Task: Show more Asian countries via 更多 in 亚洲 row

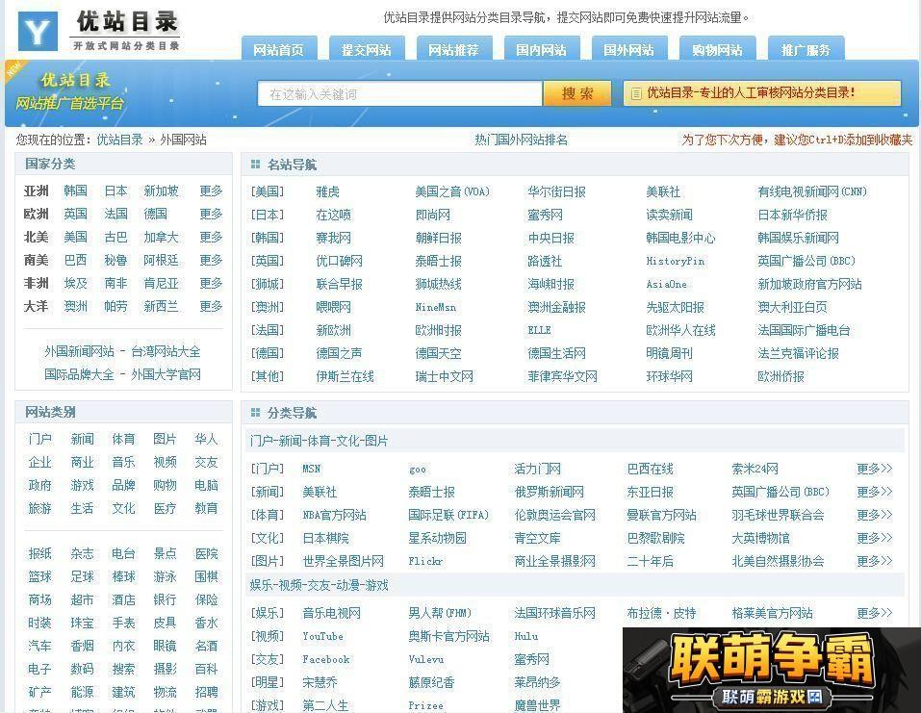Action: 211,191
